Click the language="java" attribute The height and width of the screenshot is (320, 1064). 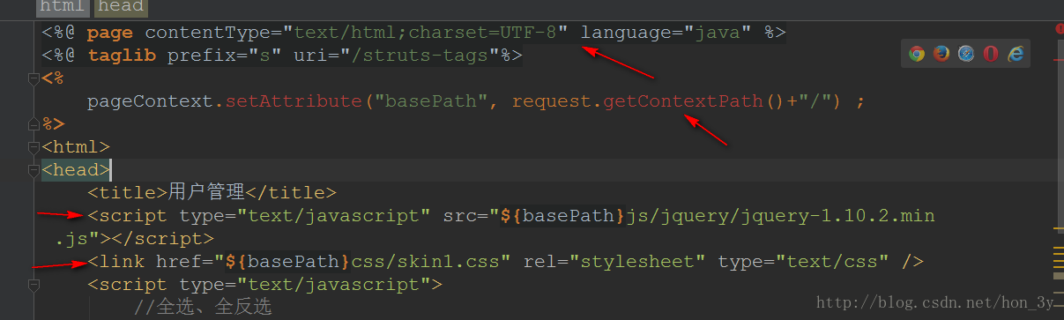[666, 33]
